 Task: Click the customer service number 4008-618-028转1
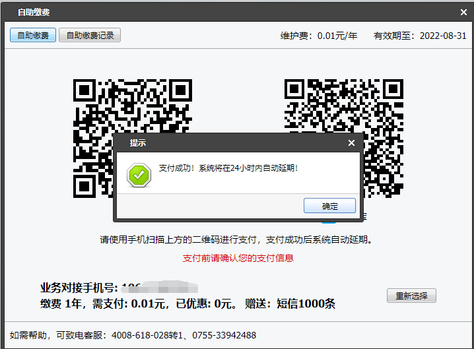point(147,335)
